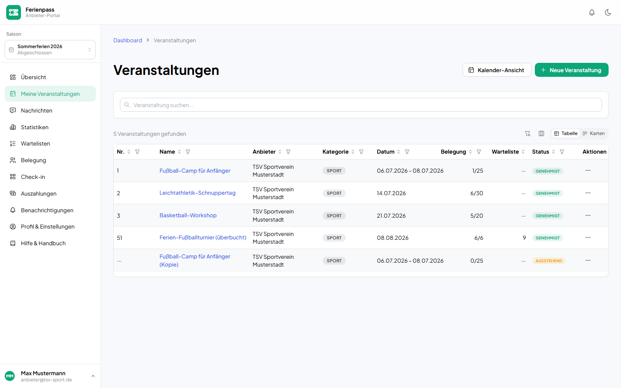Image resolution: width=621 pixels, height=388 pixels.
Task: Open actions menu for Ferien-Fußballturnier
Action: tap(588, 237)
